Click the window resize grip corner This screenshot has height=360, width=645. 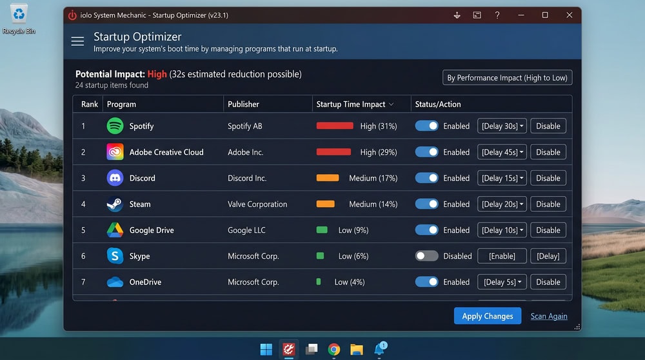tap(577, 326)
